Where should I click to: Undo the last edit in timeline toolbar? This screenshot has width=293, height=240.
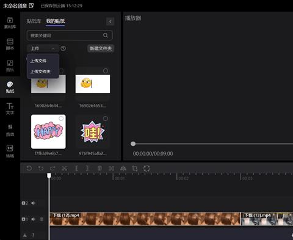pos(41,169)
